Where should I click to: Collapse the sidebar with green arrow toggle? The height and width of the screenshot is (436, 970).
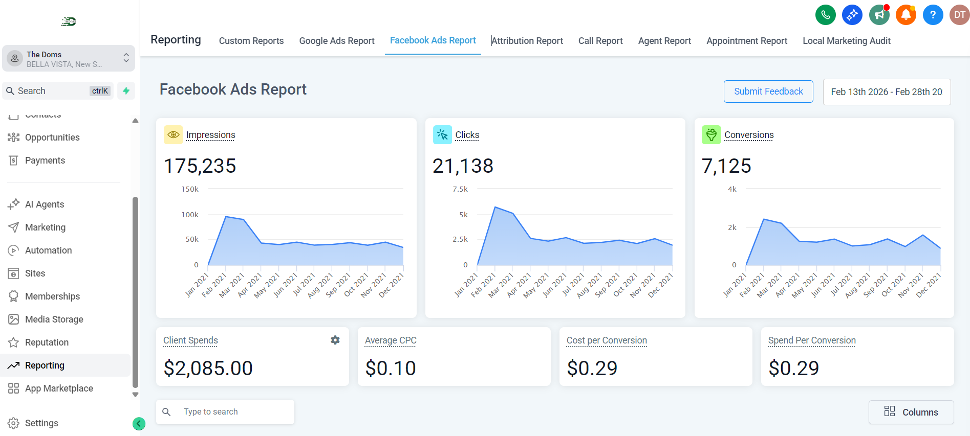tap(139, 424)
